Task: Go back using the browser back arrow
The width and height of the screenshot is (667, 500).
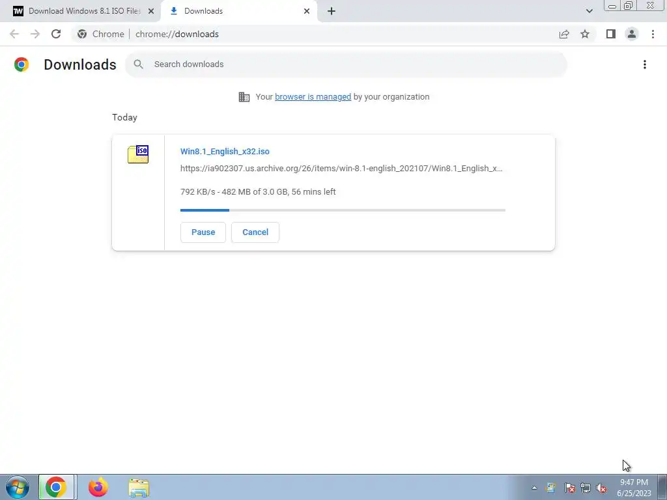Action: tap(14, 34)
